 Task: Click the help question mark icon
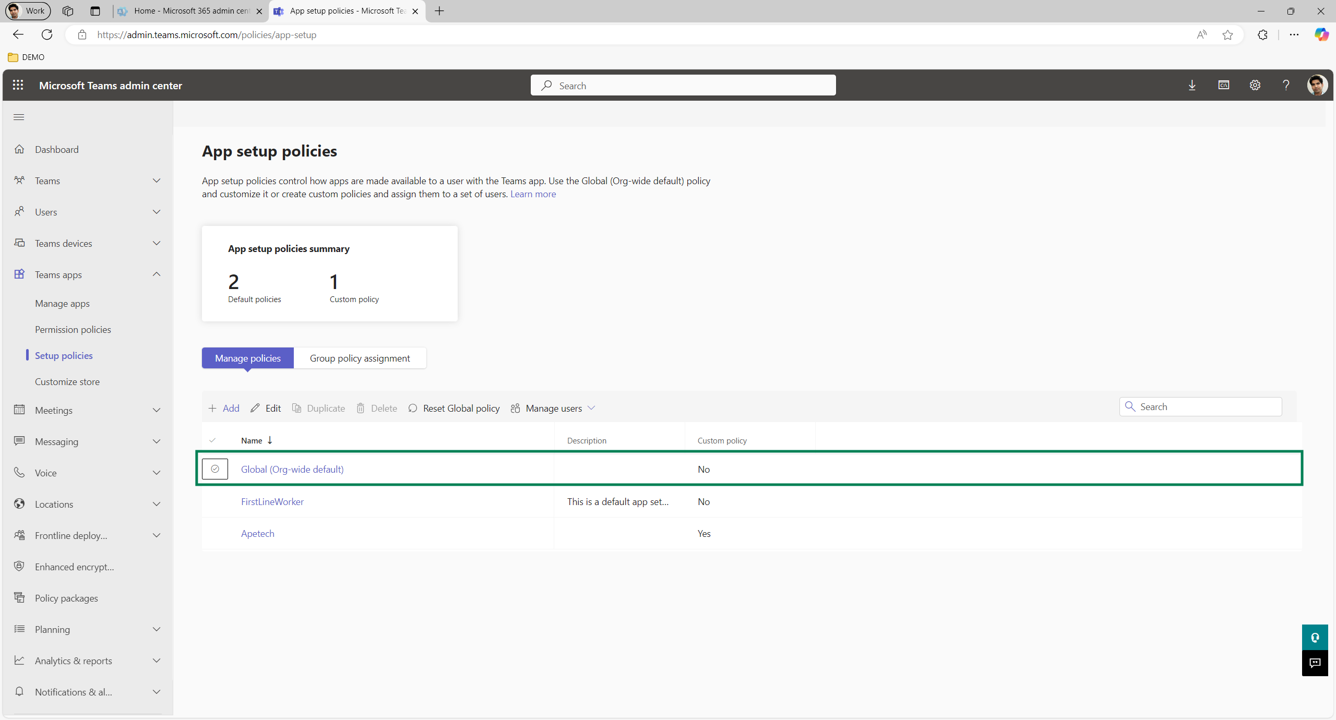(1286, 85)
